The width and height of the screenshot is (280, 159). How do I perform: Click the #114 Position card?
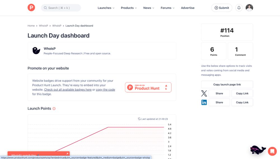pos(227,32)
